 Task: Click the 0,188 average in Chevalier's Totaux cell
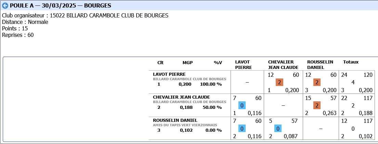pyautogui.click(x=366, y=113)
